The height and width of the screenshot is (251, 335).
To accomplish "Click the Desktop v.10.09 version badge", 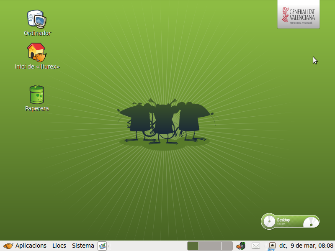I will click(x=290, y=221).
